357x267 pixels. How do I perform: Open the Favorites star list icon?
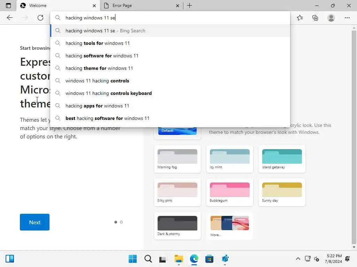[x=300, y=18]
